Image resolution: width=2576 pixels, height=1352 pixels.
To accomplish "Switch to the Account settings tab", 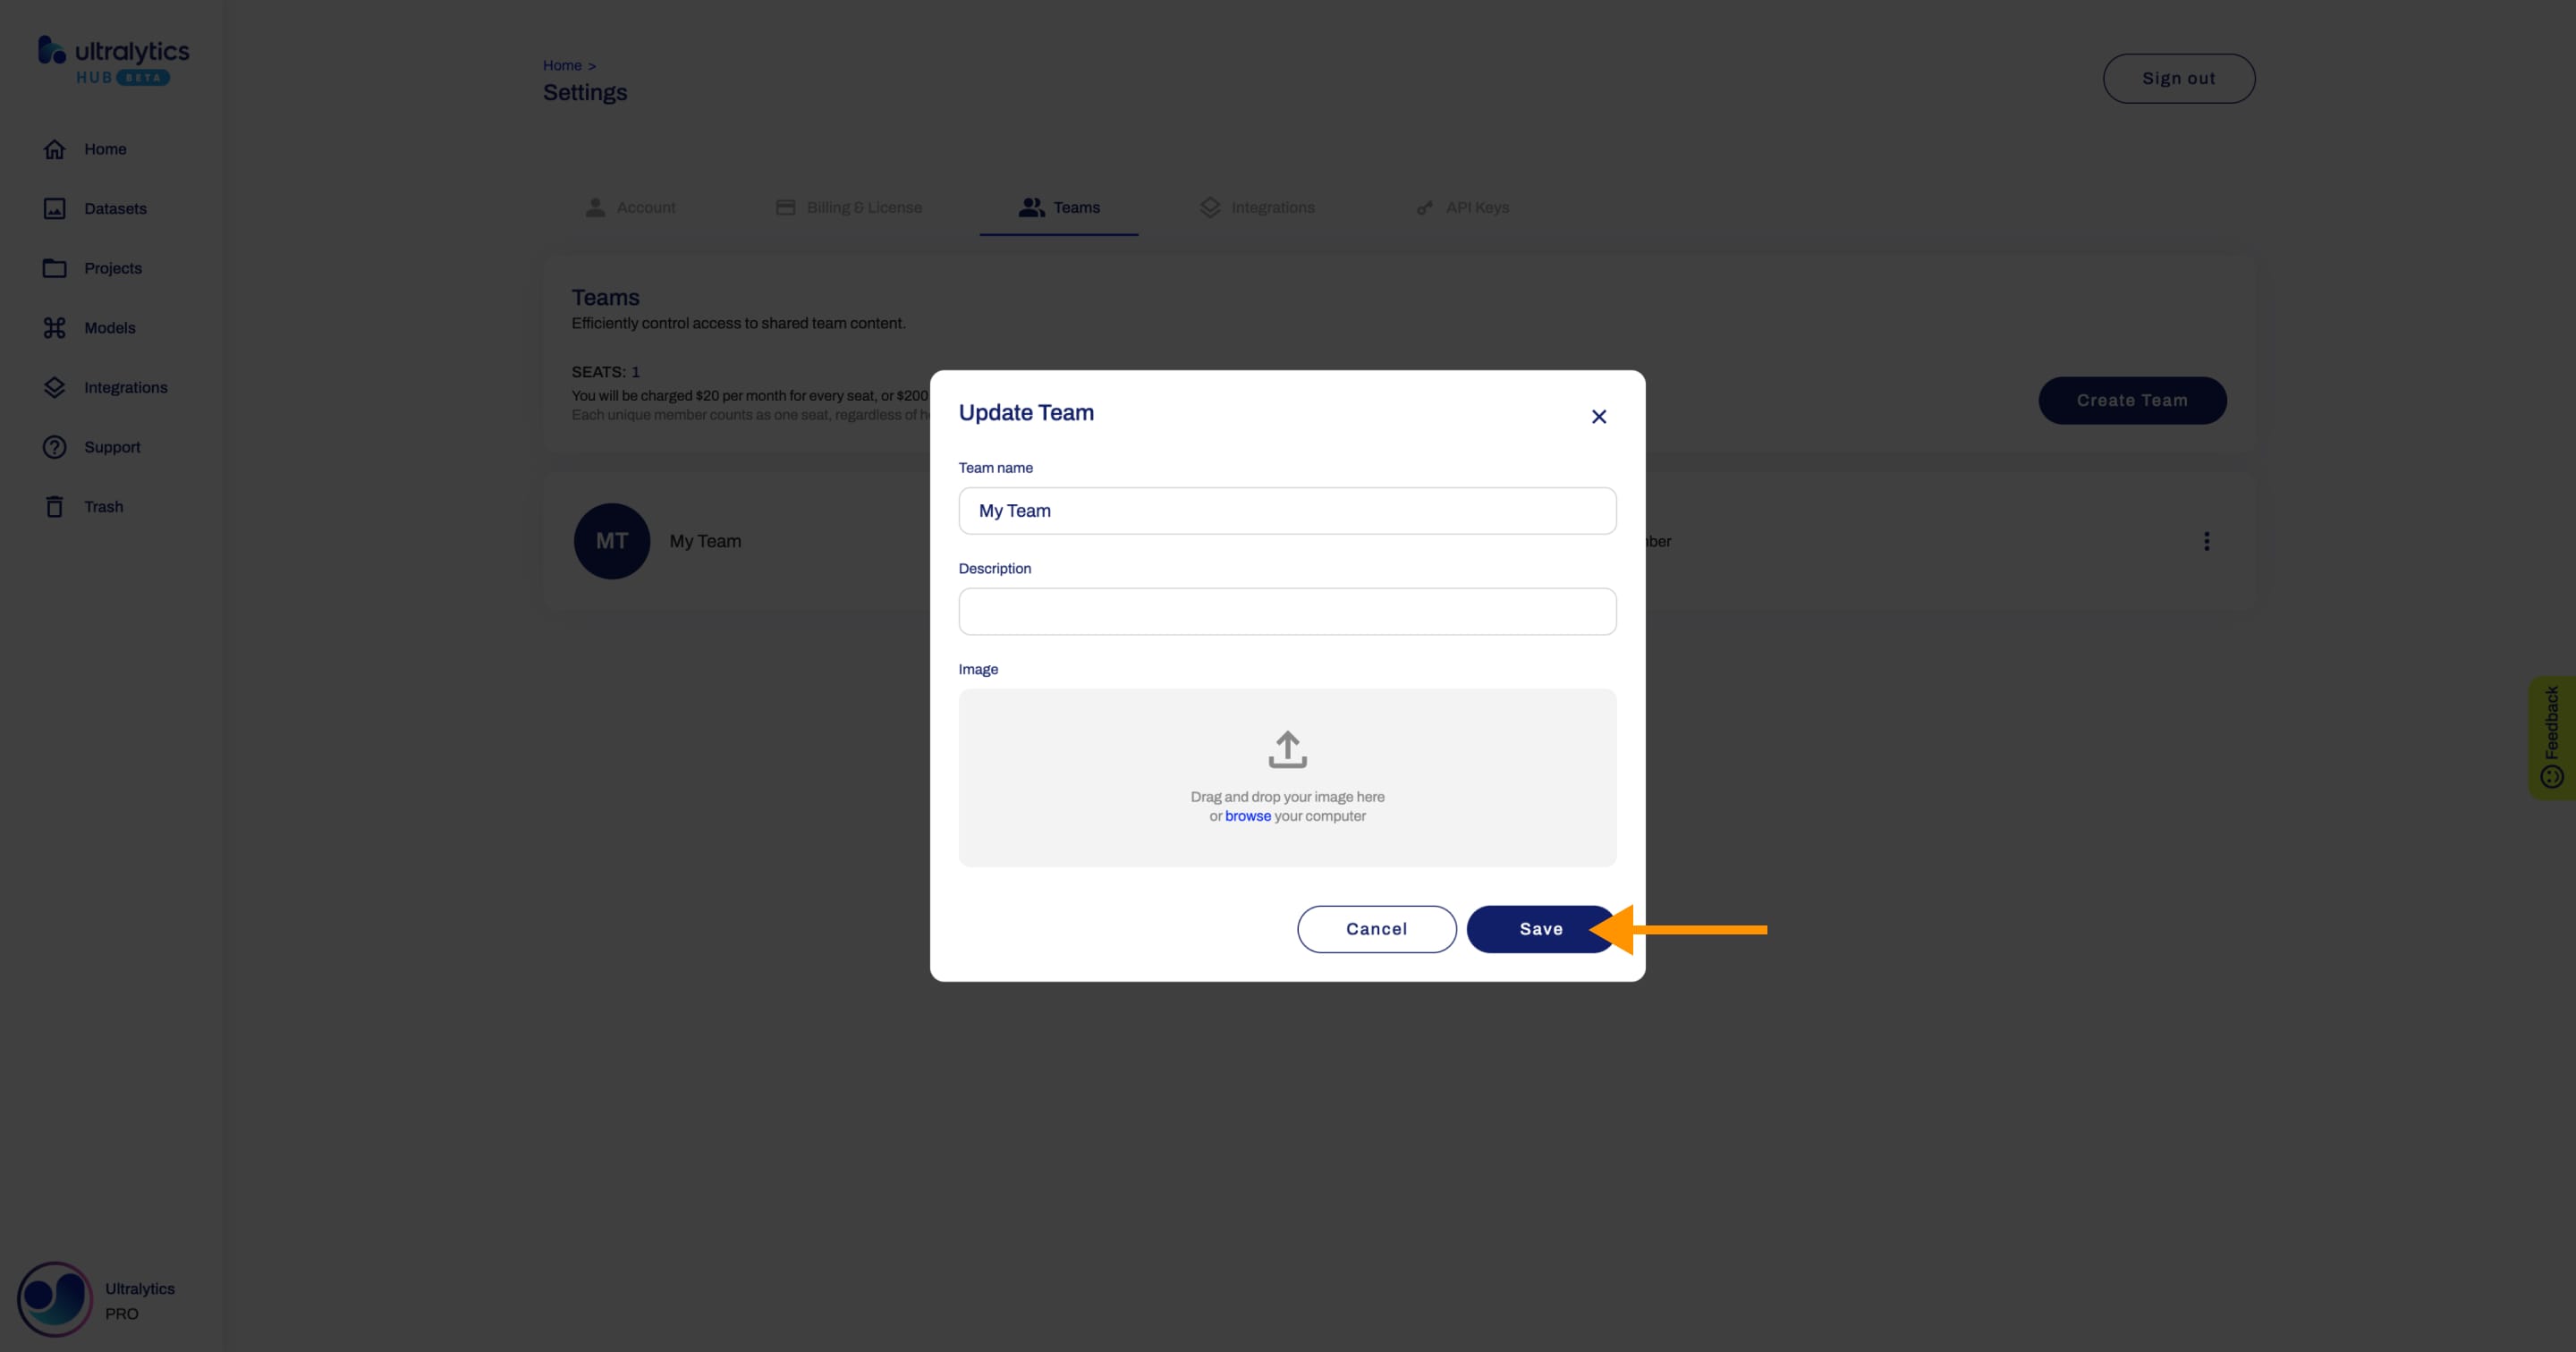I will coord(646,206).
